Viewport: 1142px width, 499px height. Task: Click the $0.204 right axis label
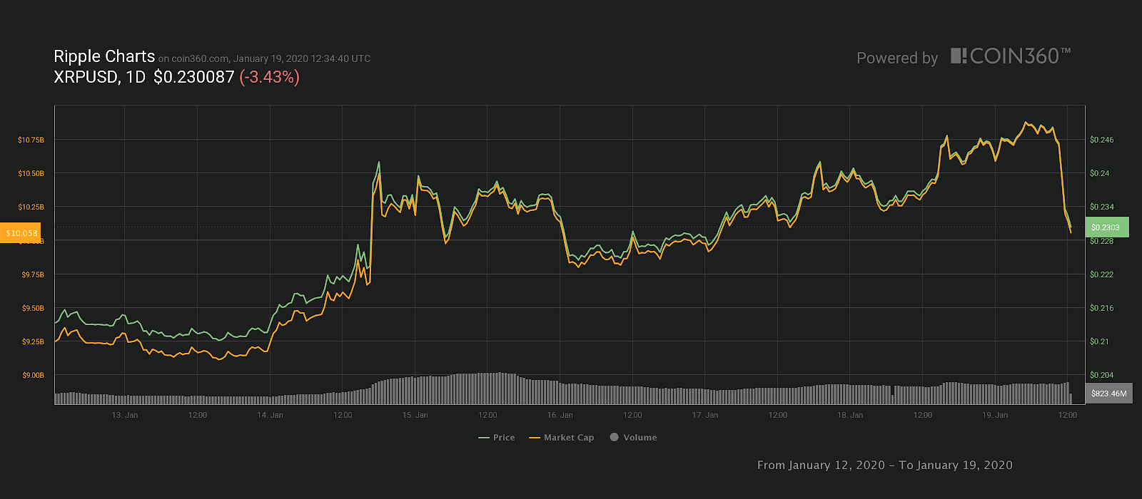tap(1101, 376)
